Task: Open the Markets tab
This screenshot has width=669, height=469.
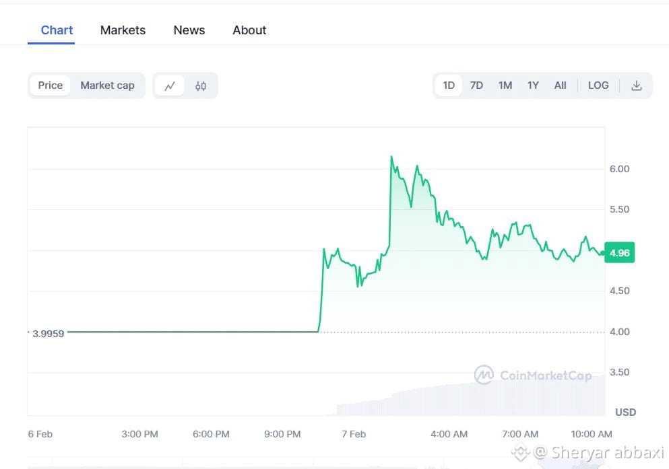Action: click(x=123, y=30)
